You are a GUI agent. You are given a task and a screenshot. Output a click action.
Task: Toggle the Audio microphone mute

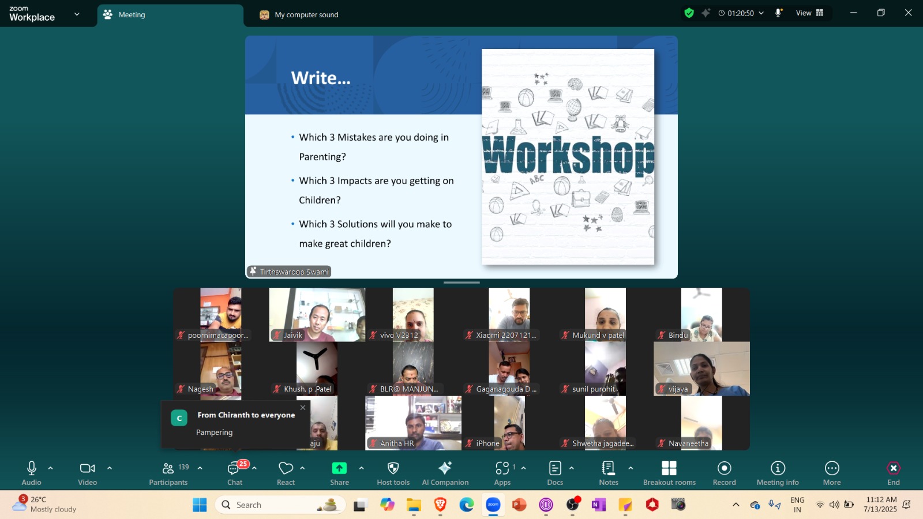pyautogui.click(x=32, y=469)
